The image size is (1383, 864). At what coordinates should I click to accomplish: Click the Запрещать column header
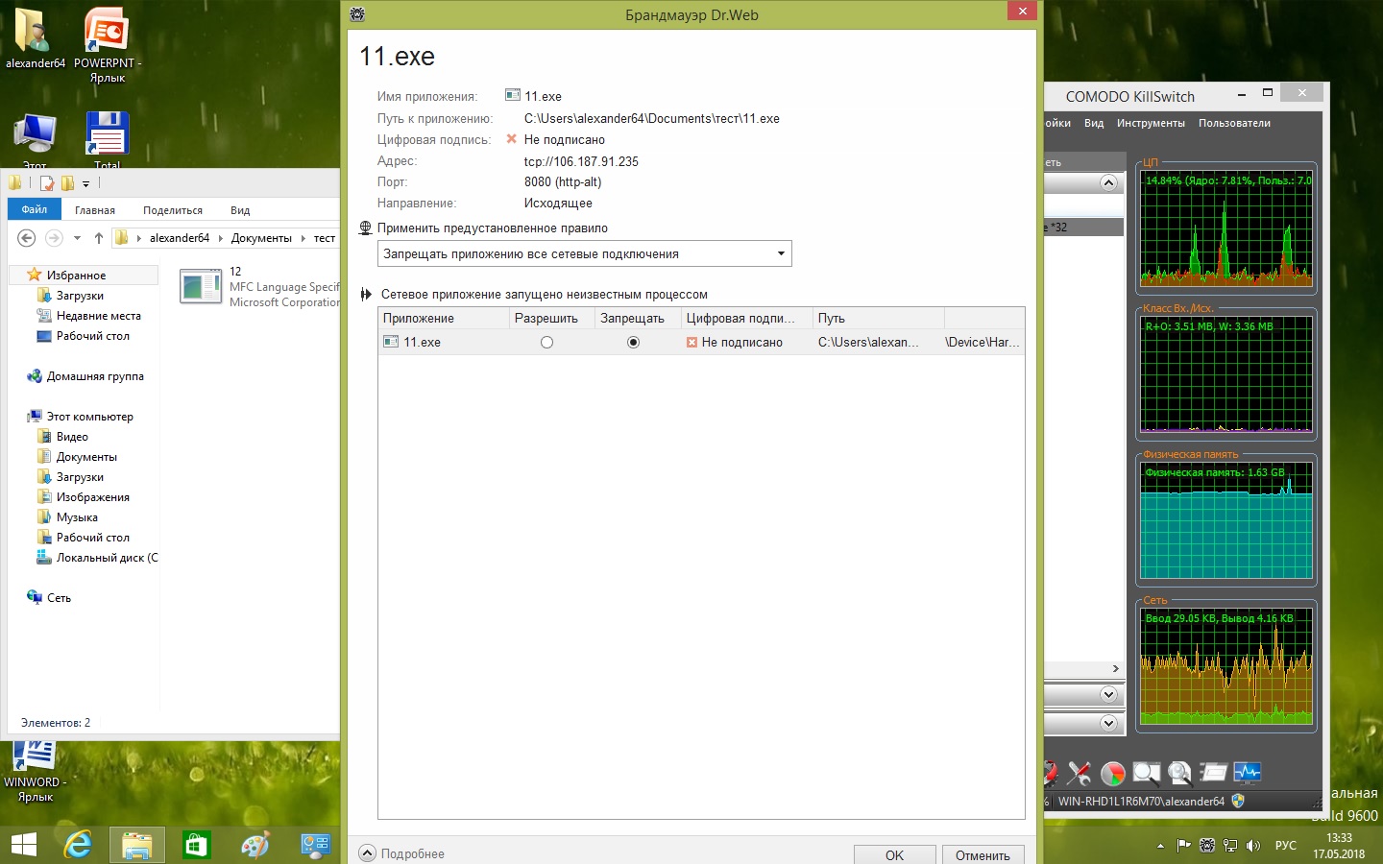[x=638, y=318]
